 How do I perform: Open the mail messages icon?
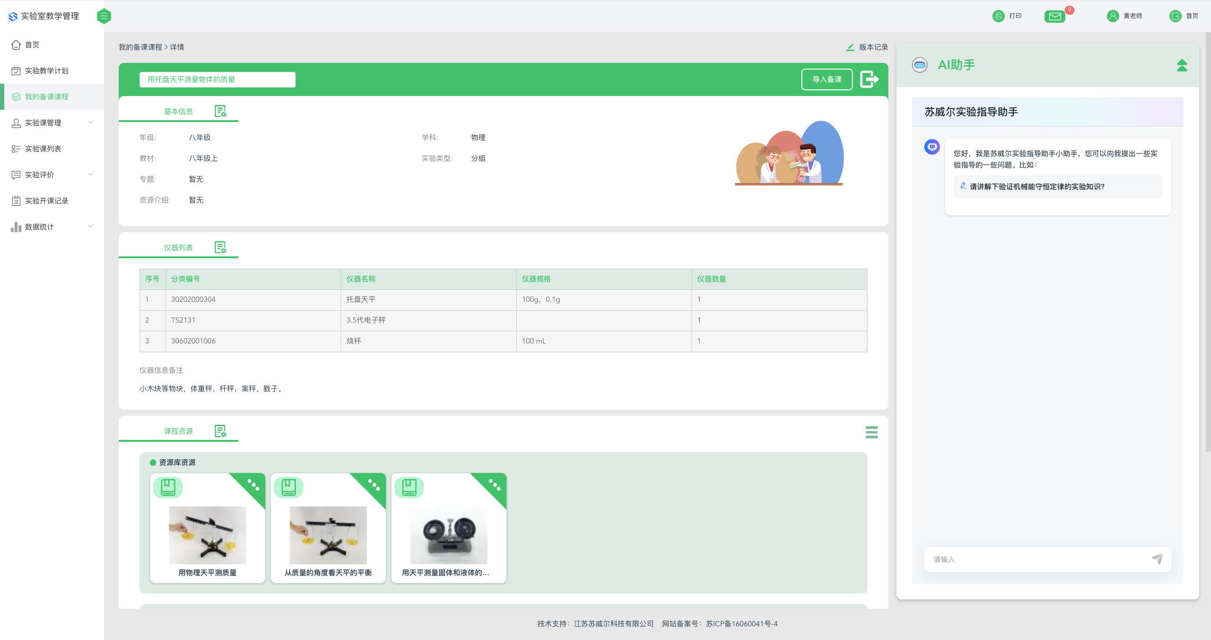coord(1054,17)
